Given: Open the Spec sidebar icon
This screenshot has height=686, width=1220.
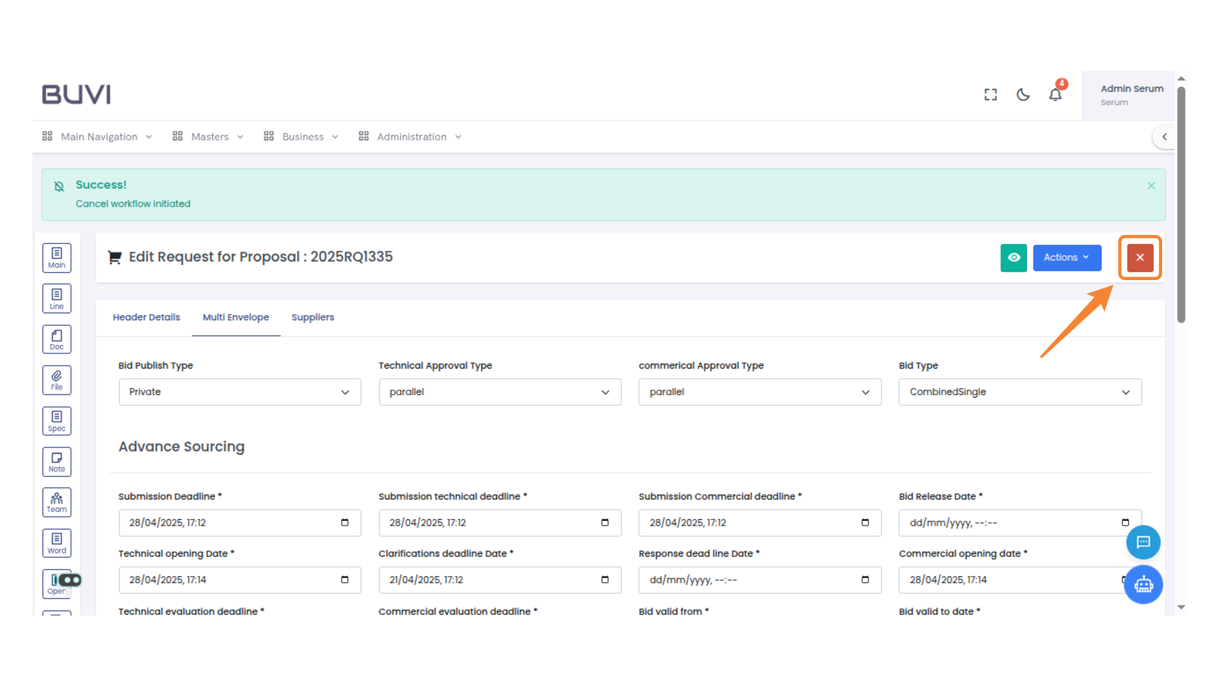Looking at the screenshot, I should 57,420.
